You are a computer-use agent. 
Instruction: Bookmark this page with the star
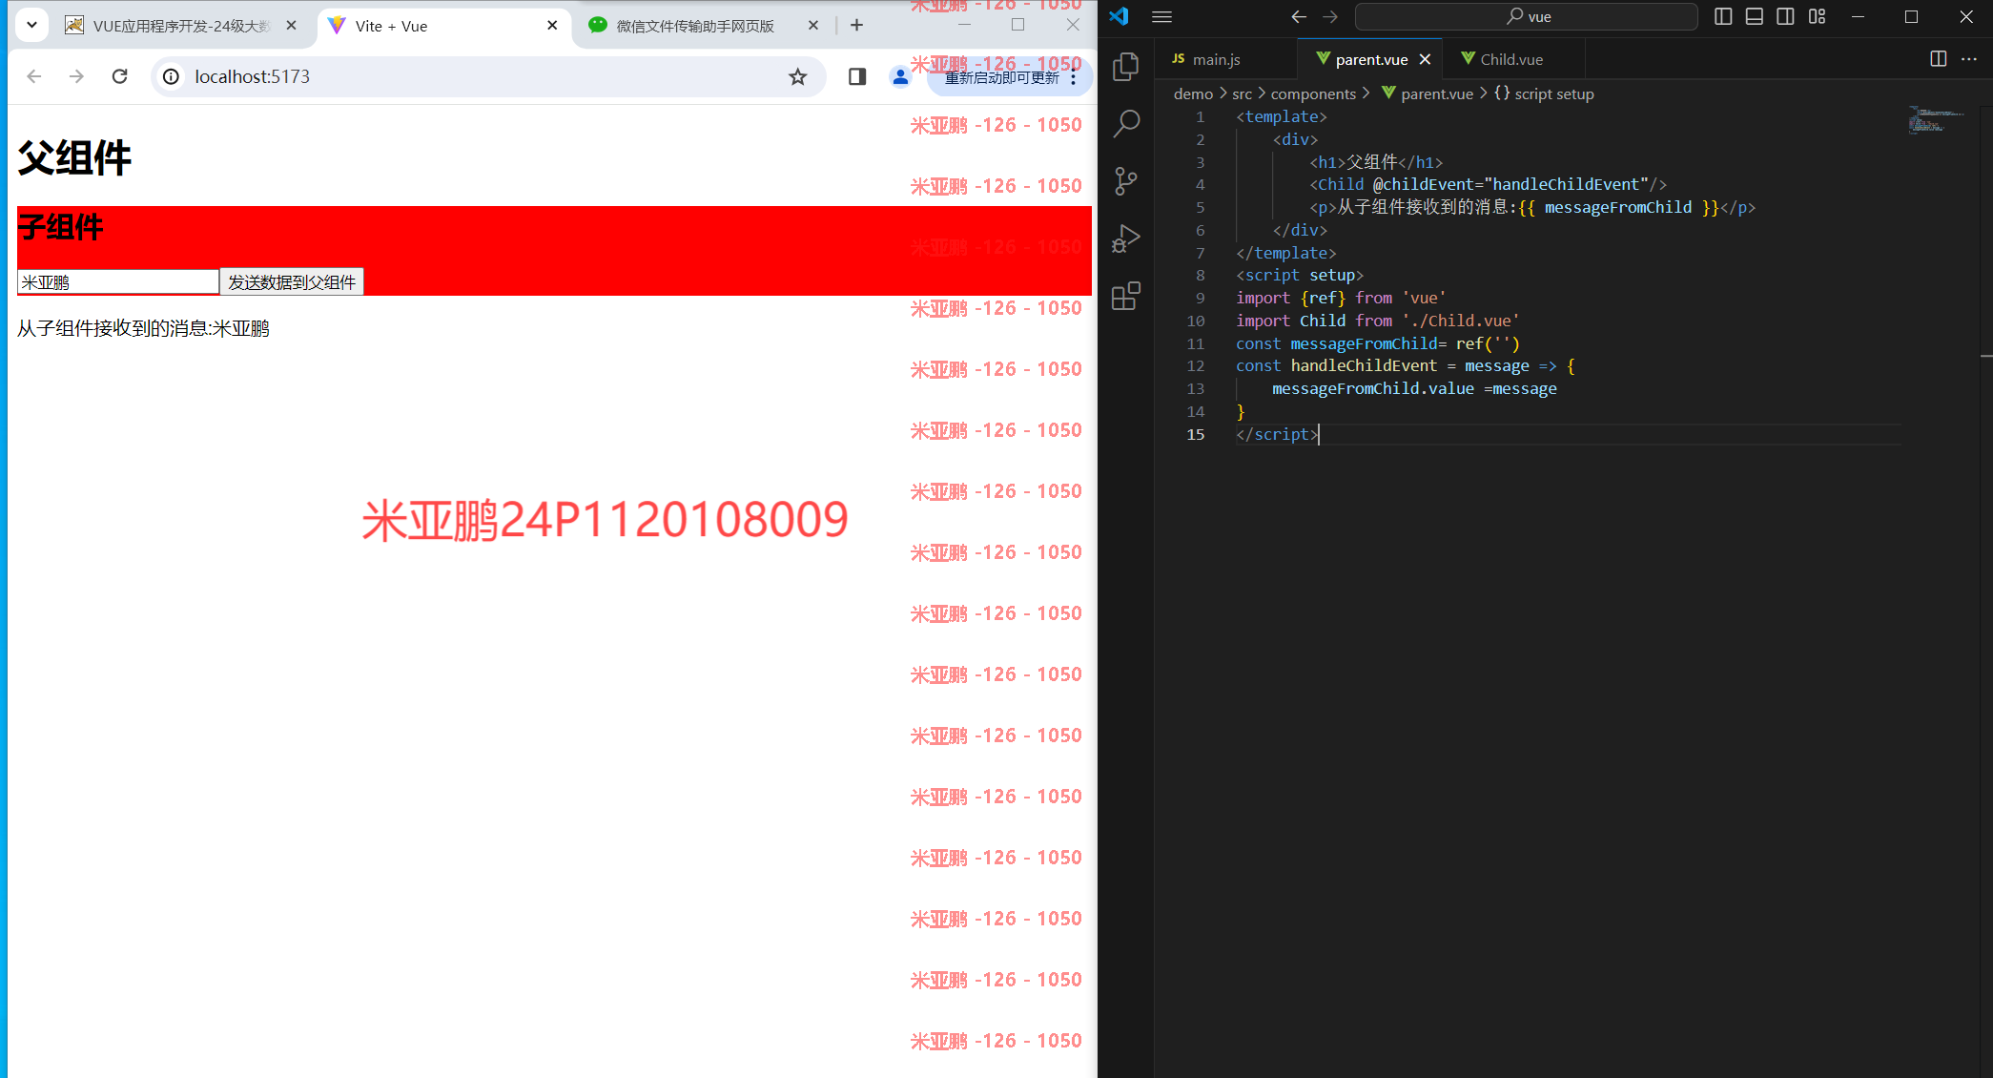click(x=798, y=76)
